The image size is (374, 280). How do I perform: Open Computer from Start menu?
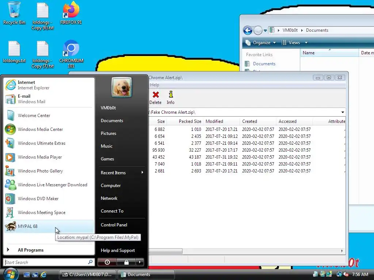click(x=122, y=186)
